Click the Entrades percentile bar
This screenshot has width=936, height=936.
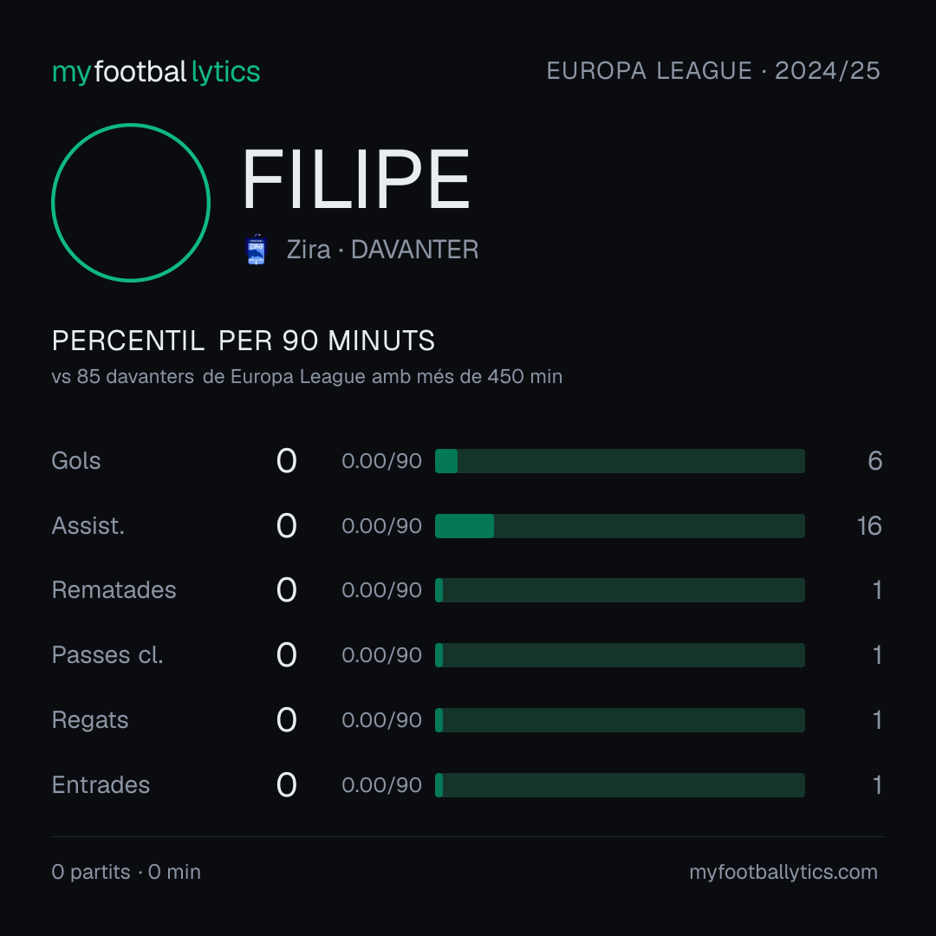point(620,785)
